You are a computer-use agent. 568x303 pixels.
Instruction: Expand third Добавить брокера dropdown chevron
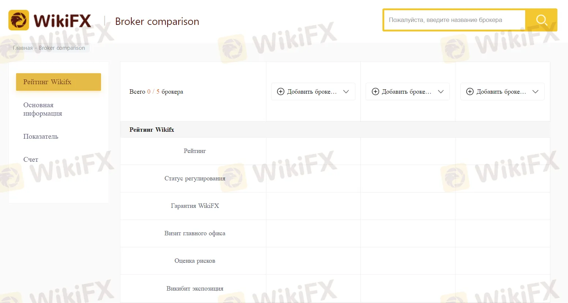(535, 91)
